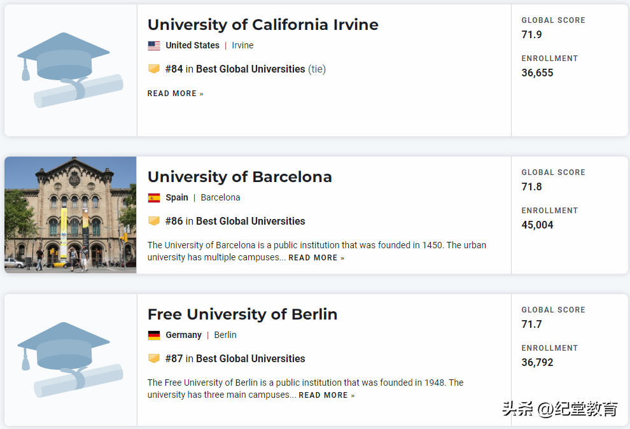Click the Germany flag icon
The width and height of the screenshot is (630, 429).
click(154, 335)
